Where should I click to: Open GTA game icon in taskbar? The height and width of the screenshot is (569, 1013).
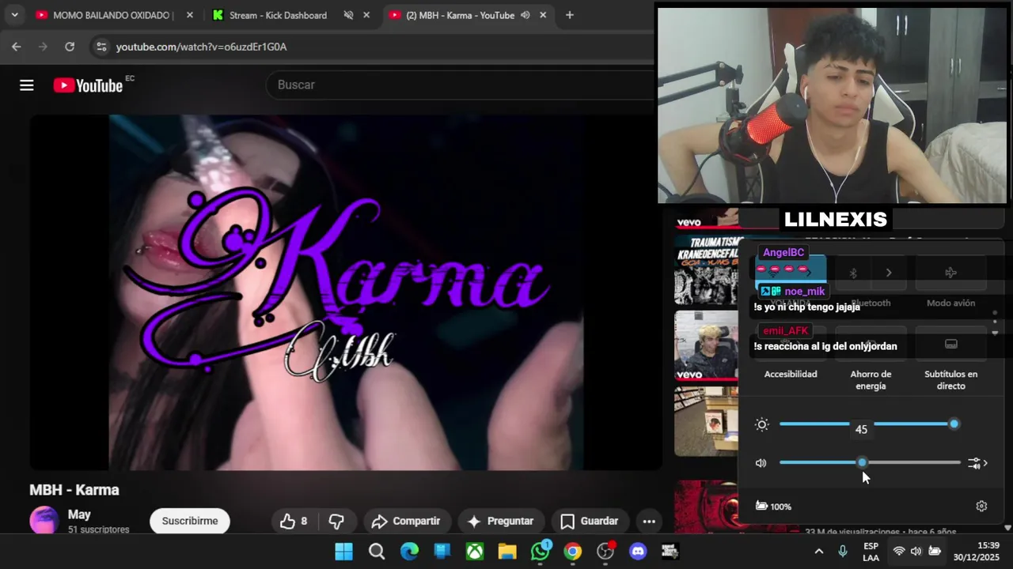(670, 552)
